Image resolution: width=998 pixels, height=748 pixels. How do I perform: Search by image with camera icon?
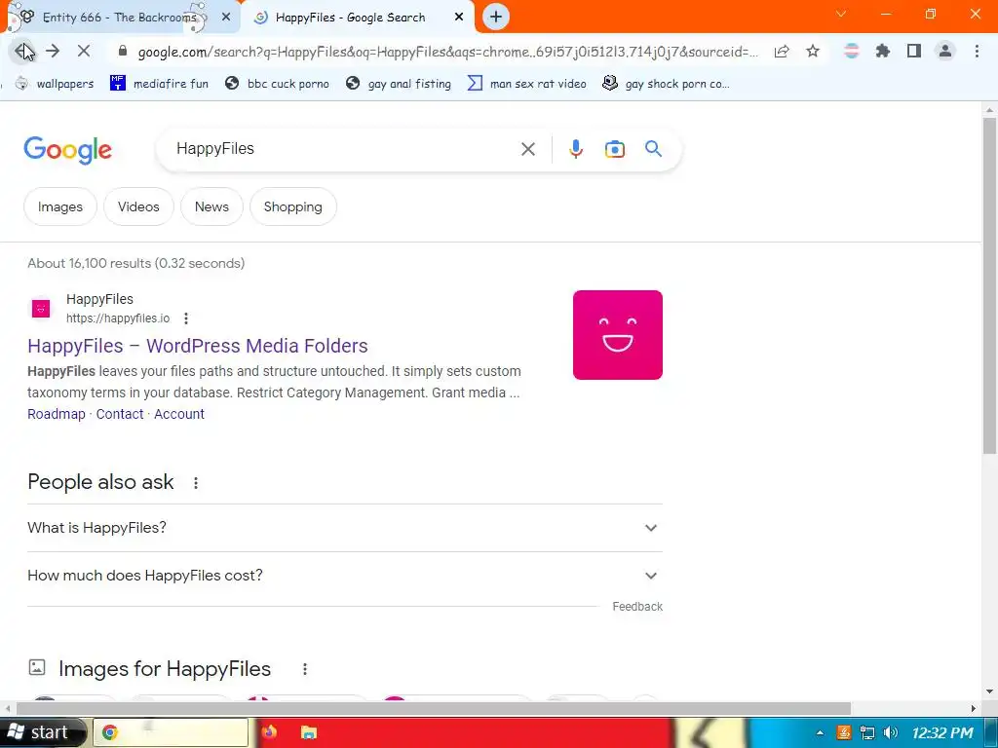coord(614,149)
